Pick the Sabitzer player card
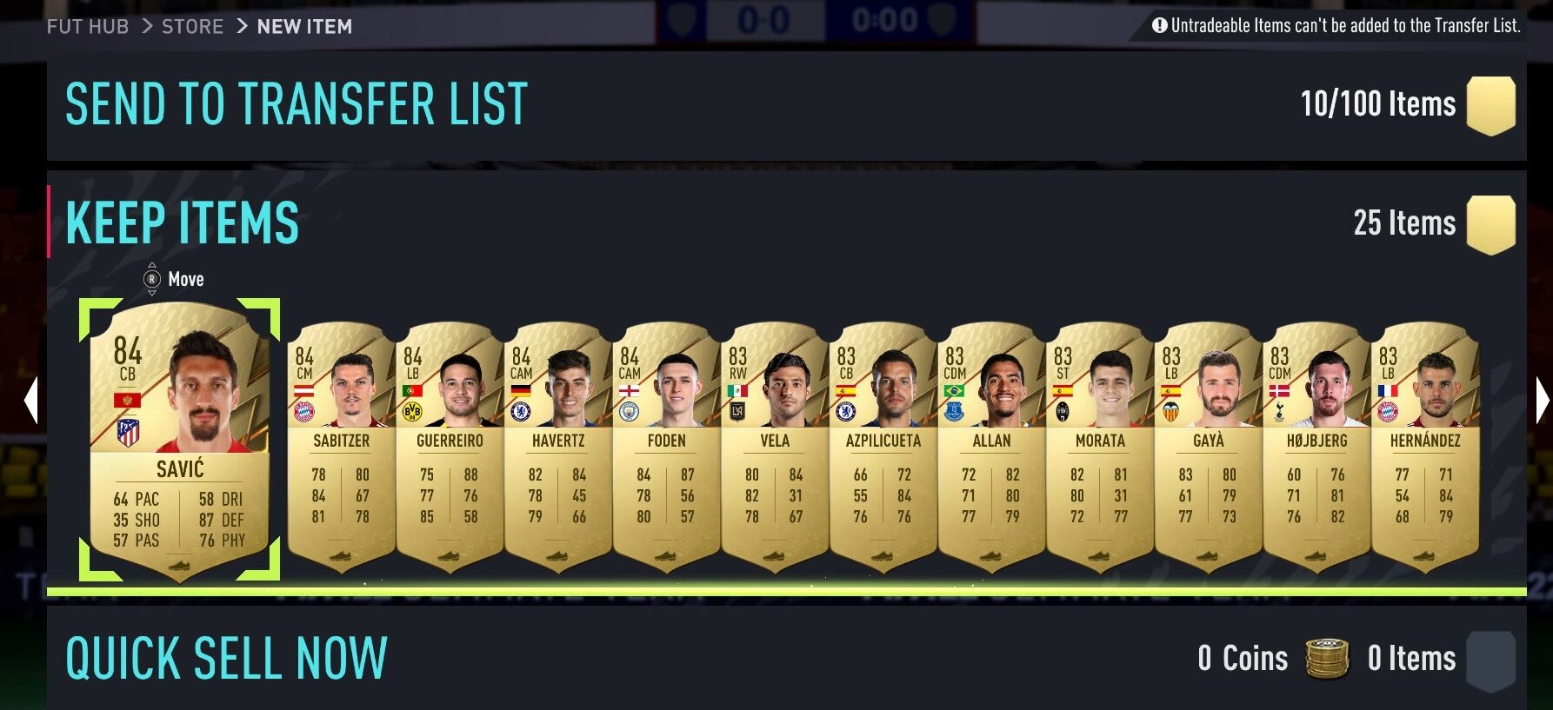Image resolution: width=1553 pixels, height=710 pixels. coord(341,447)
